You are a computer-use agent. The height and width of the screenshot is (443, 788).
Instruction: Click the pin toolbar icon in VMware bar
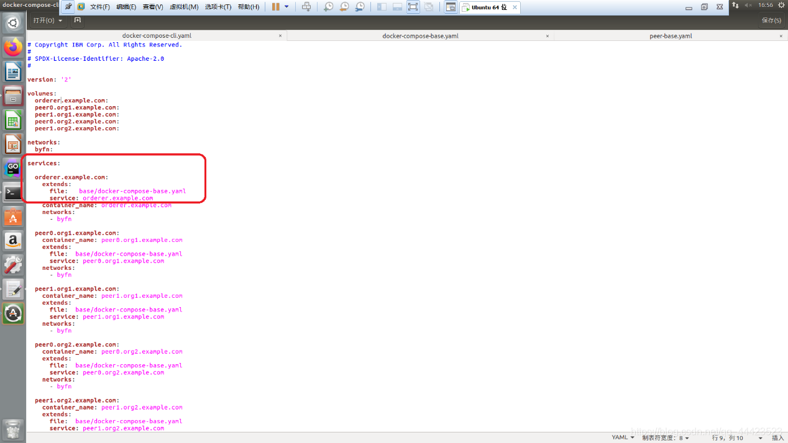68,7
